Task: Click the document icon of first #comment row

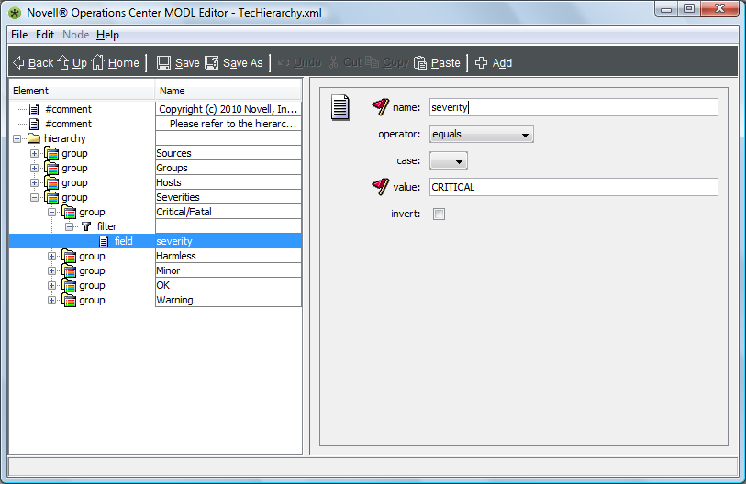Action: tap(34, 109)
